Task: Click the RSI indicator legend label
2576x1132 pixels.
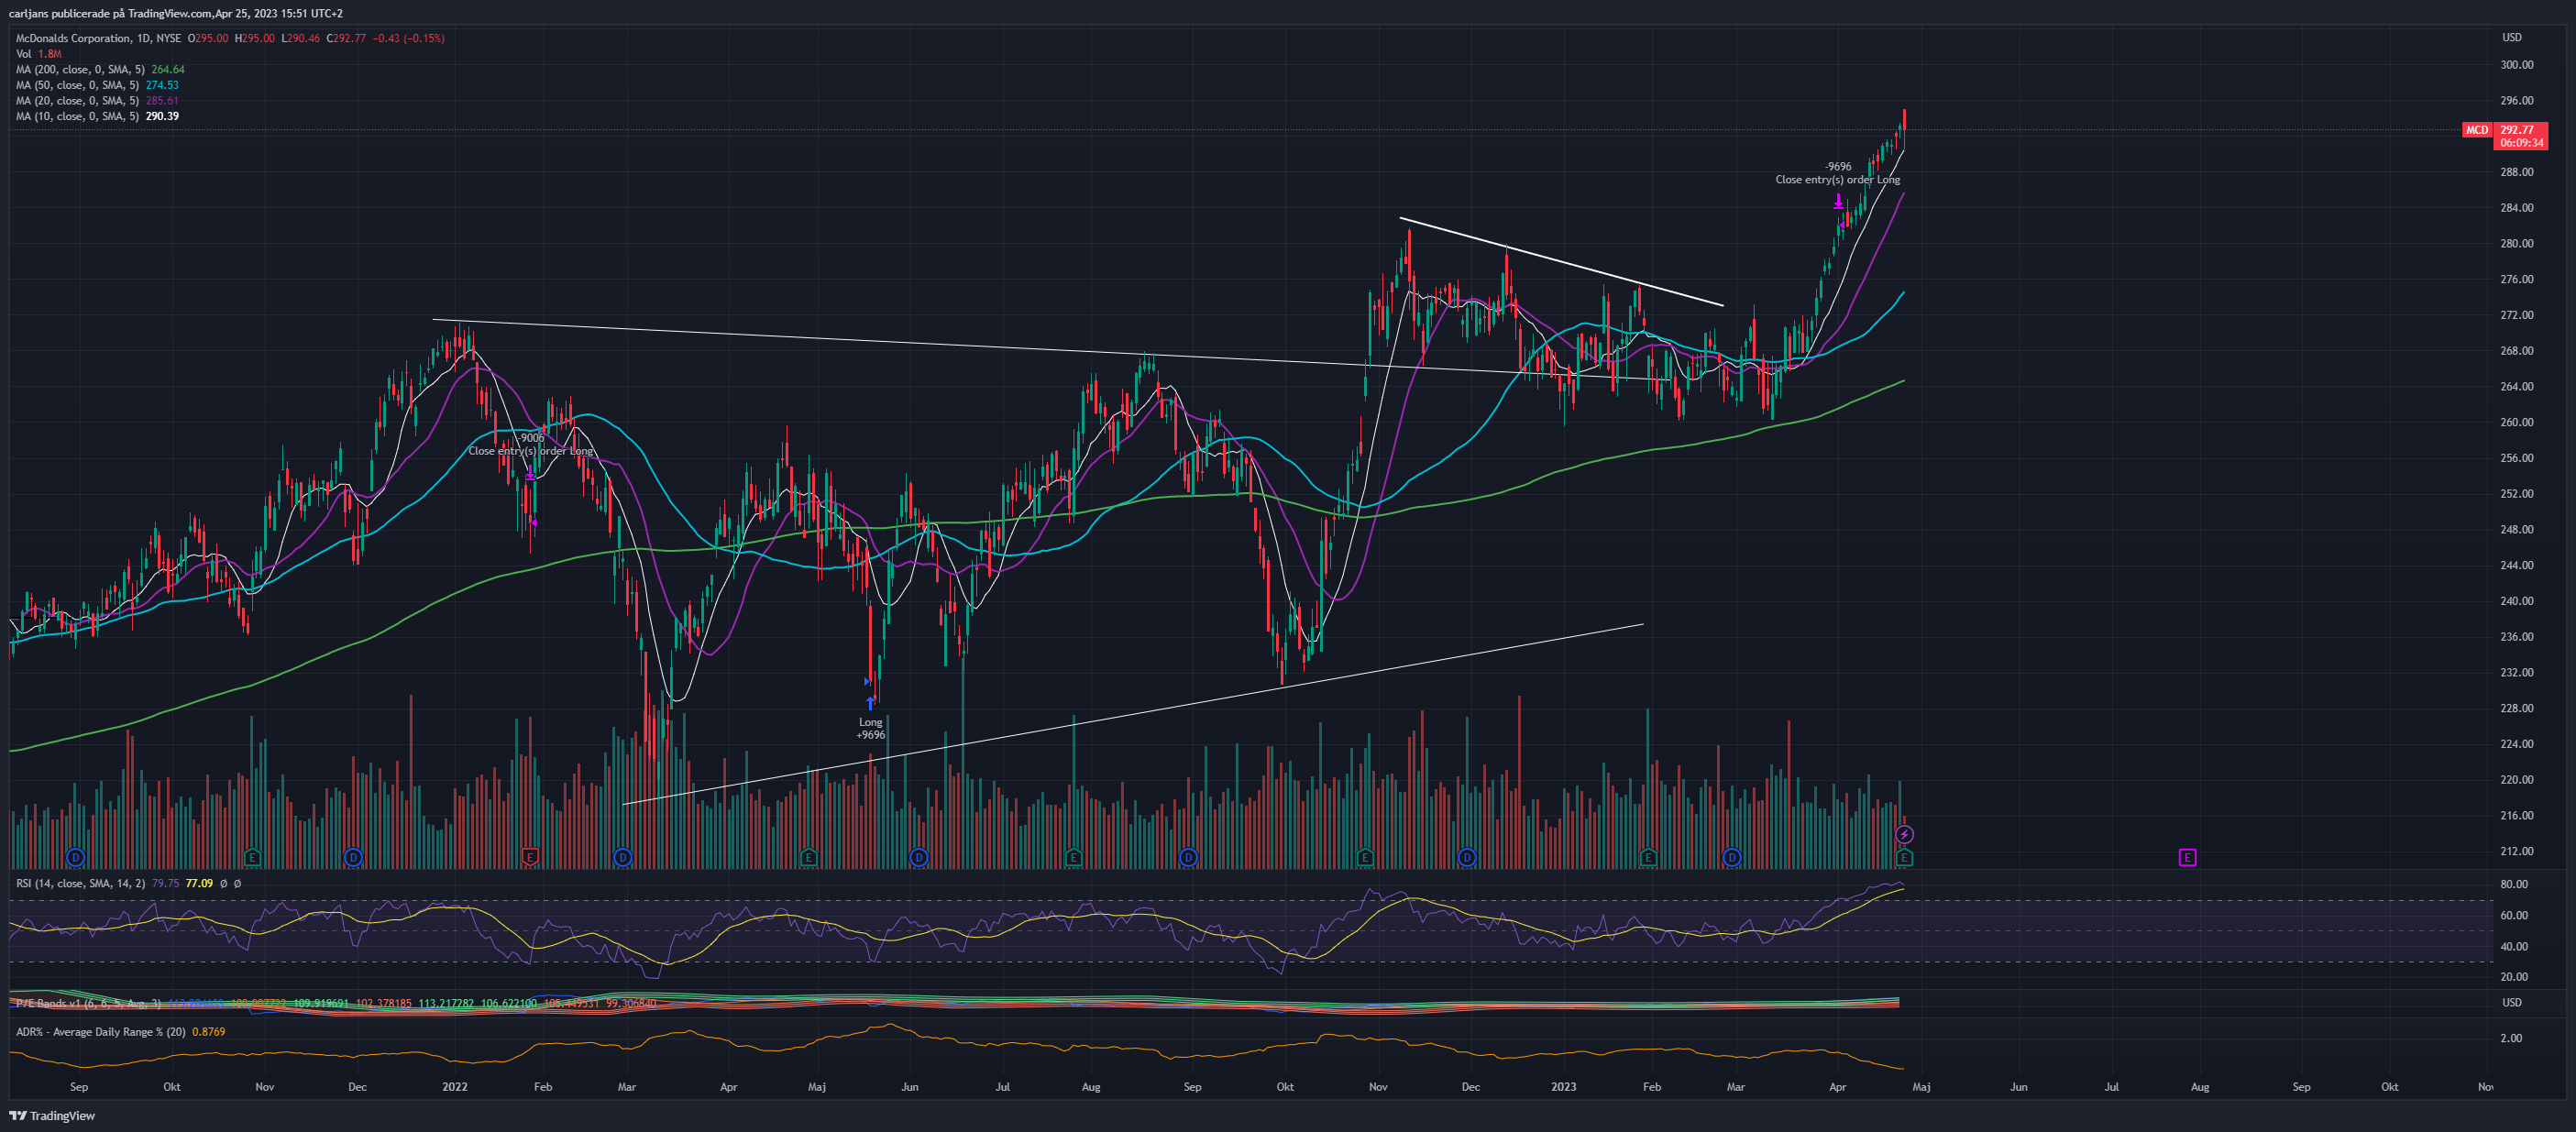Action: (80, 883)
